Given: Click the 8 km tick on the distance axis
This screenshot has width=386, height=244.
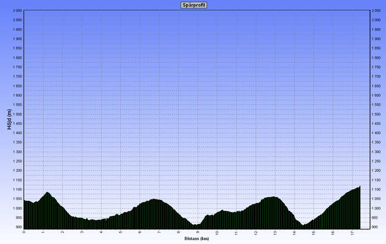Looking at the screenshot, I should pyautogui.click(x=178, y=232).
